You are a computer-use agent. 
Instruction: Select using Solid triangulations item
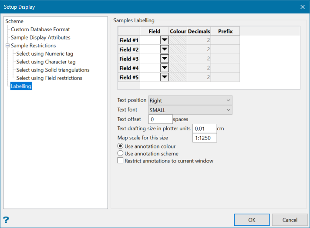(x=53, y=70)
